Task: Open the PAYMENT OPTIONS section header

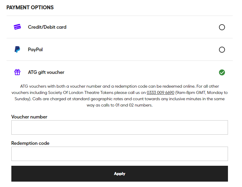Action: [x=30, y=7]
